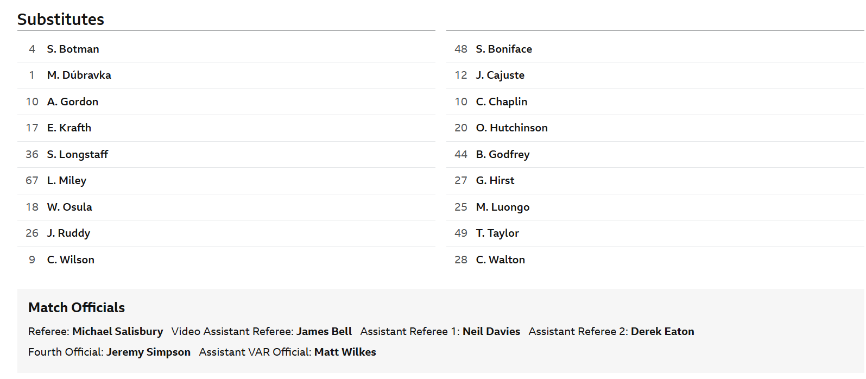Click S. Longstaff in the list
The width and height of the screenshot is (866, 379).
pos(77,154)
